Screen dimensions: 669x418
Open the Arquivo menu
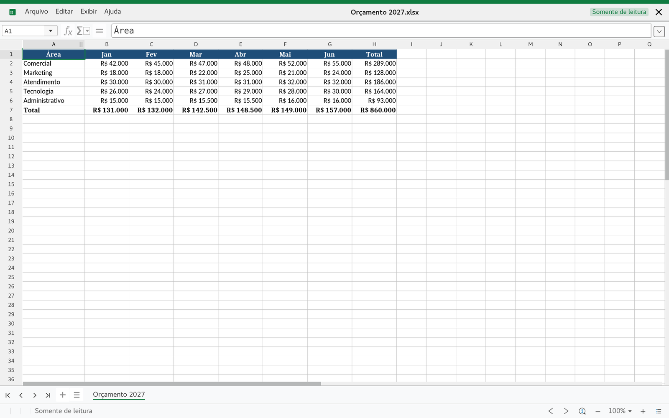[36, 12]
